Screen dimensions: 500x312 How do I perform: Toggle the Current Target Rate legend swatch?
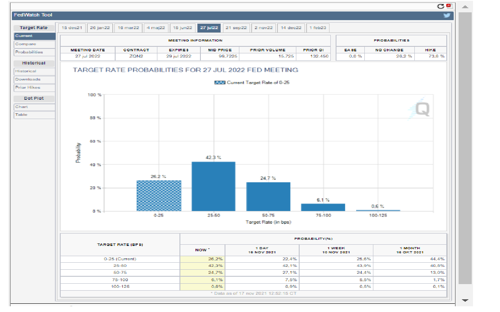click(x=220, y=83)
